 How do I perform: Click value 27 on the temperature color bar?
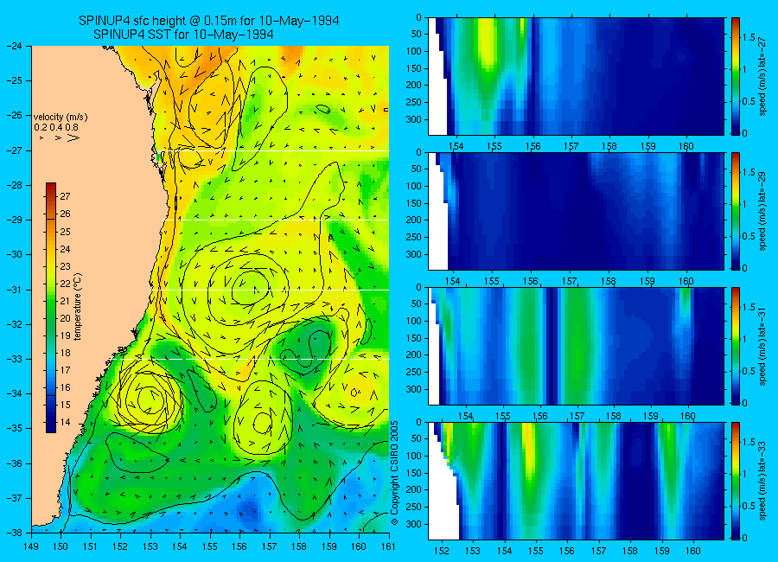tap(65, 196)
